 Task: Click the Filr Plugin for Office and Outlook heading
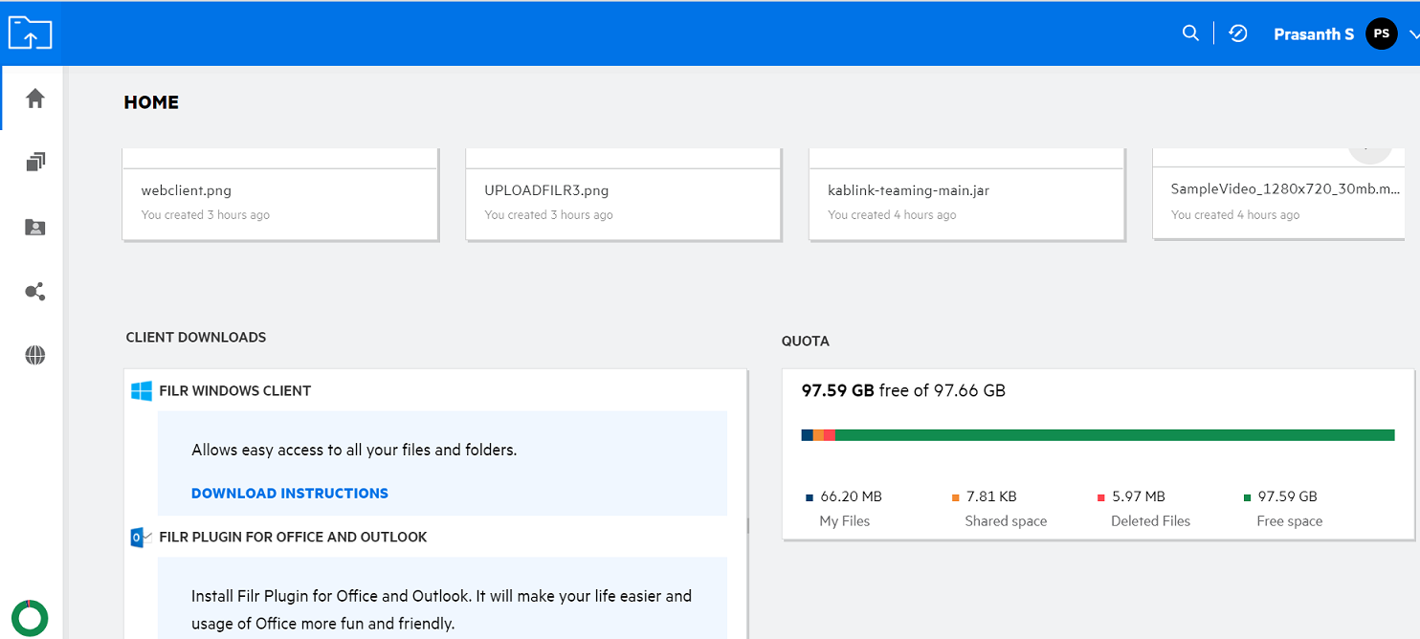tap(293, 538)
